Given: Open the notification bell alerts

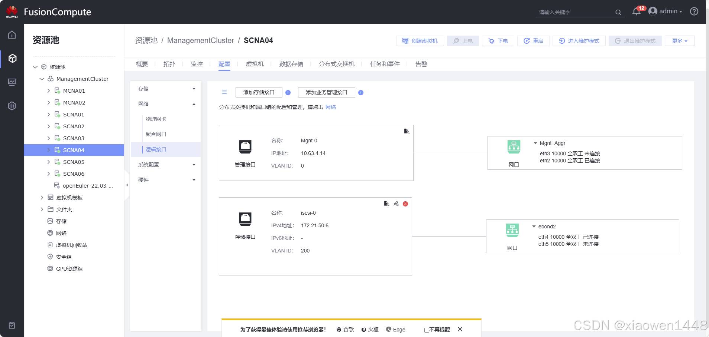Looking at the screenshot, I should (636, 12).
